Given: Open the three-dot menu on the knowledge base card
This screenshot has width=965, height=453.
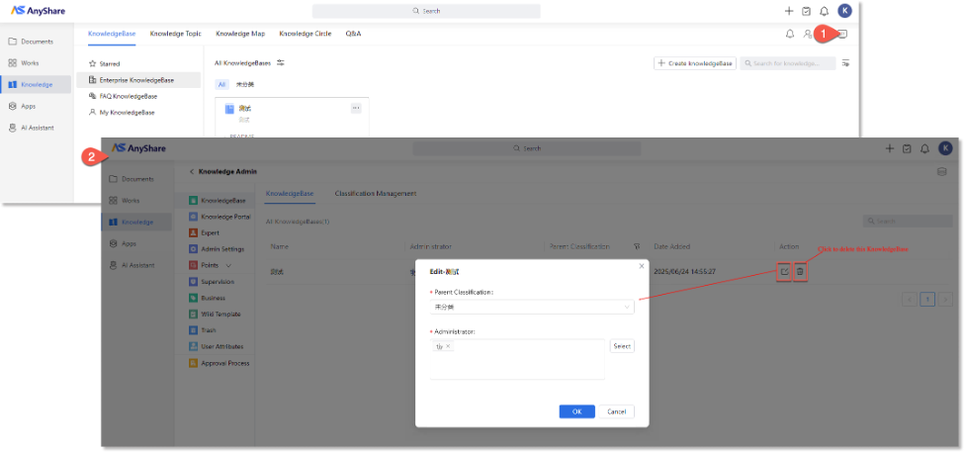Looking at the screenshot, I should (x=356, y=108).
